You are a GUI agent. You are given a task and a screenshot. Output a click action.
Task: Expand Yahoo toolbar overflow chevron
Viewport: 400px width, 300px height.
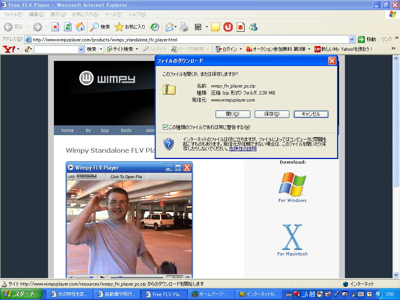click(x=393, y=48)
